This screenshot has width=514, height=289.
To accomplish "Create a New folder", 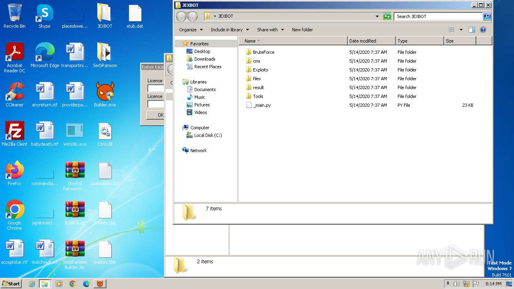I will click(x=302, y=30).
